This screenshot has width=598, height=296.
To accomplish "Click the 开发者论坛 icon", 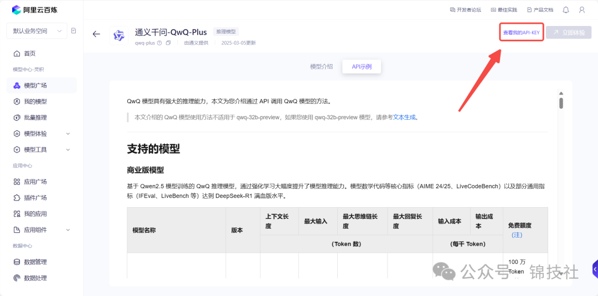I will coord(453,10).
